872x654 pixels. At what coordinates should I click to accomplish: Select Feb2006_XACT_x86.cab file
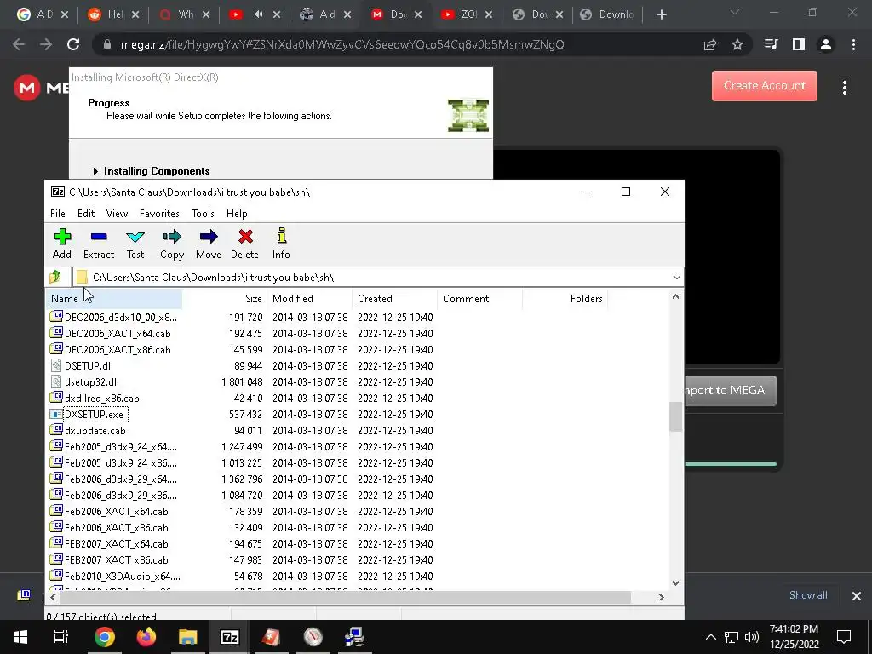(116, 528)
